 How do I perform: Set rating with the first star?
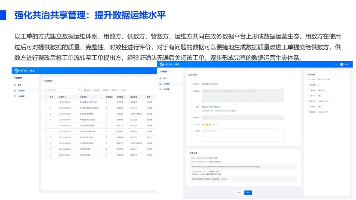203,125
